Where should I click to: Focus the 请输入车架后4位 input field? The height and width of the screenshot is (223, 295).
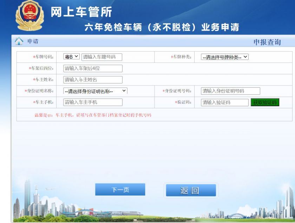point(93,68)
